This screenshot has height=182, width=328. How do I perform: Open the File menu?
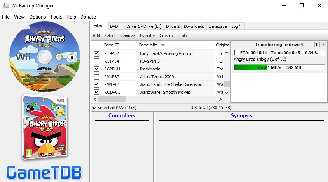pos(6,17)
